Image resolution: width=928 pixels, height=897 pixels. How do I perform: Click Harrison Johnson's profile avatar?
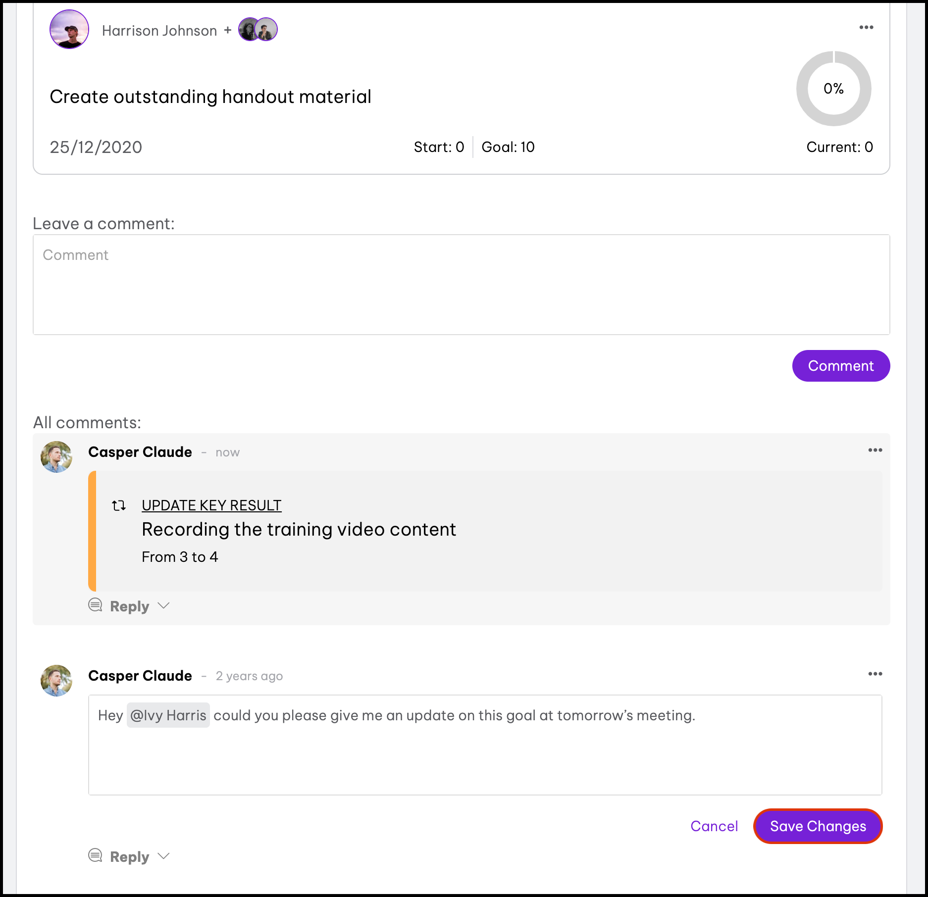[69, 30]
